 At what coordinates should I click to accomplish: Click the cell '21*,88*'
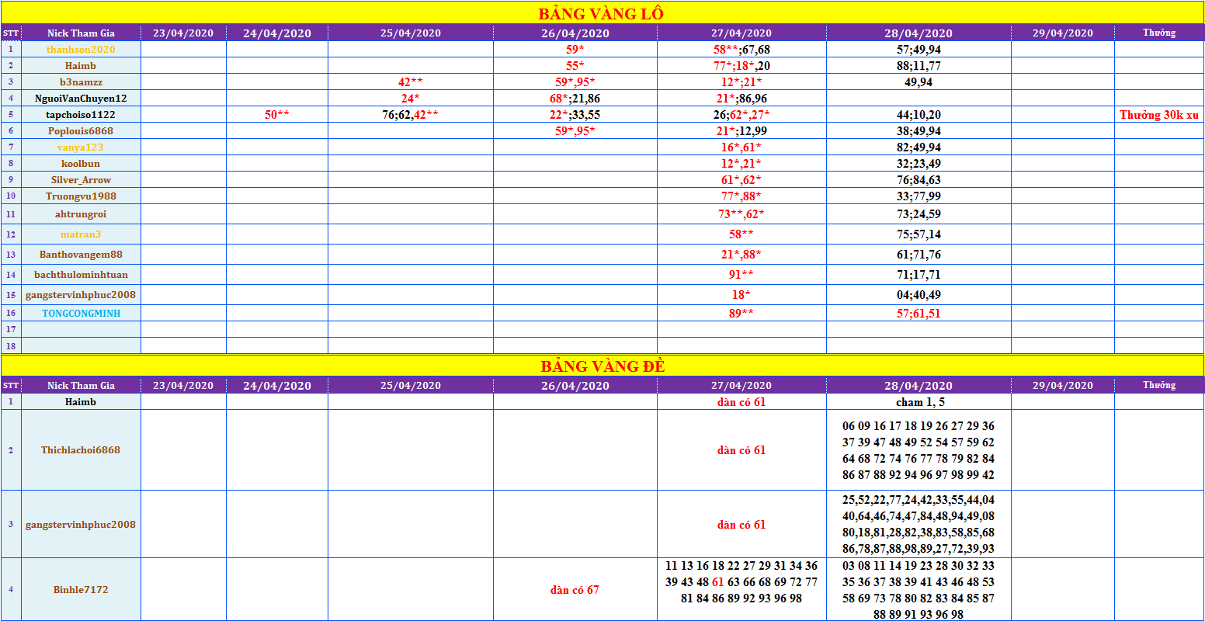click(x=741, y=255)
